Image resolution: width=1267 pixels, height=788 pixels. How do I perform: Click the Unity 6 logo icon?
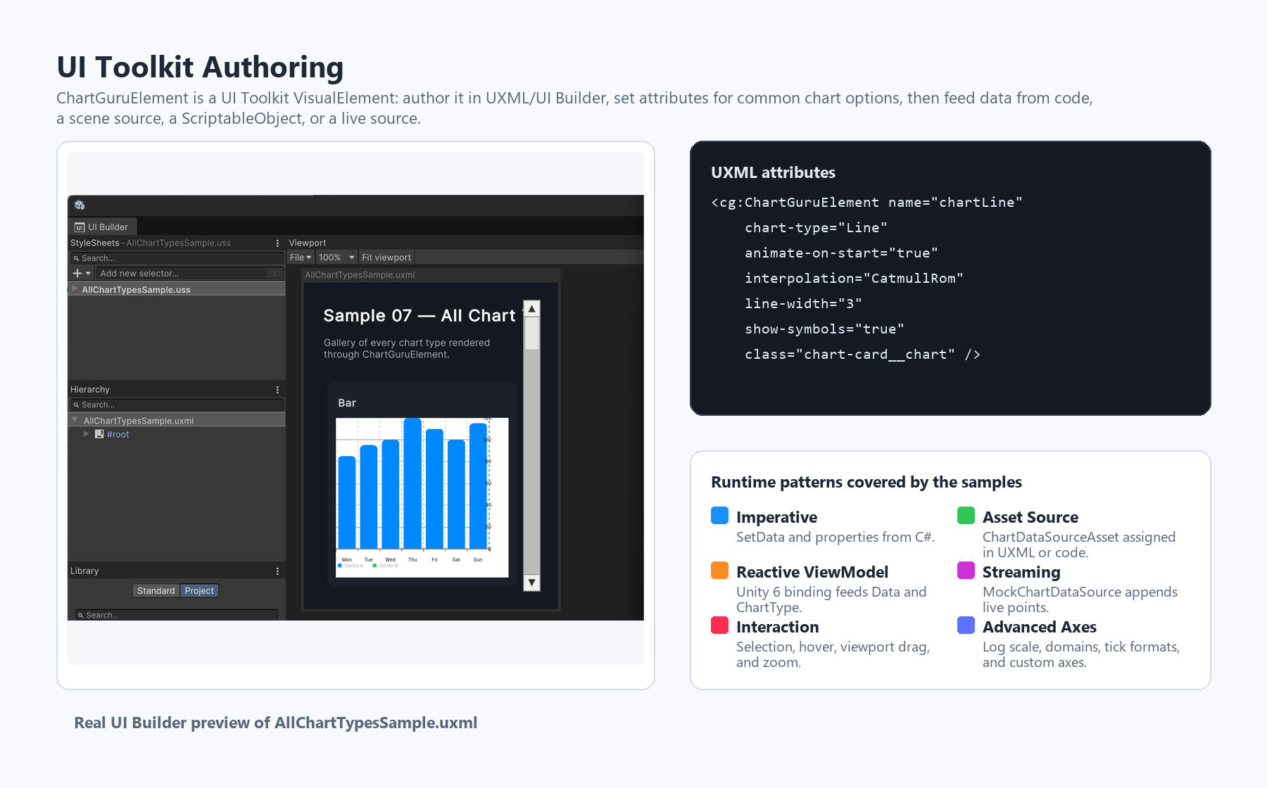click(x=80, y=205)
